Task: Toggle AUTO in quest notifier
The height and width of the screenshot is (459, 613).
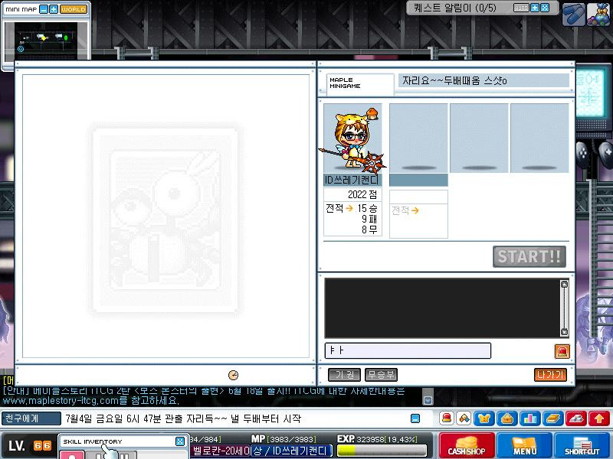Action: tap(521, 8)
